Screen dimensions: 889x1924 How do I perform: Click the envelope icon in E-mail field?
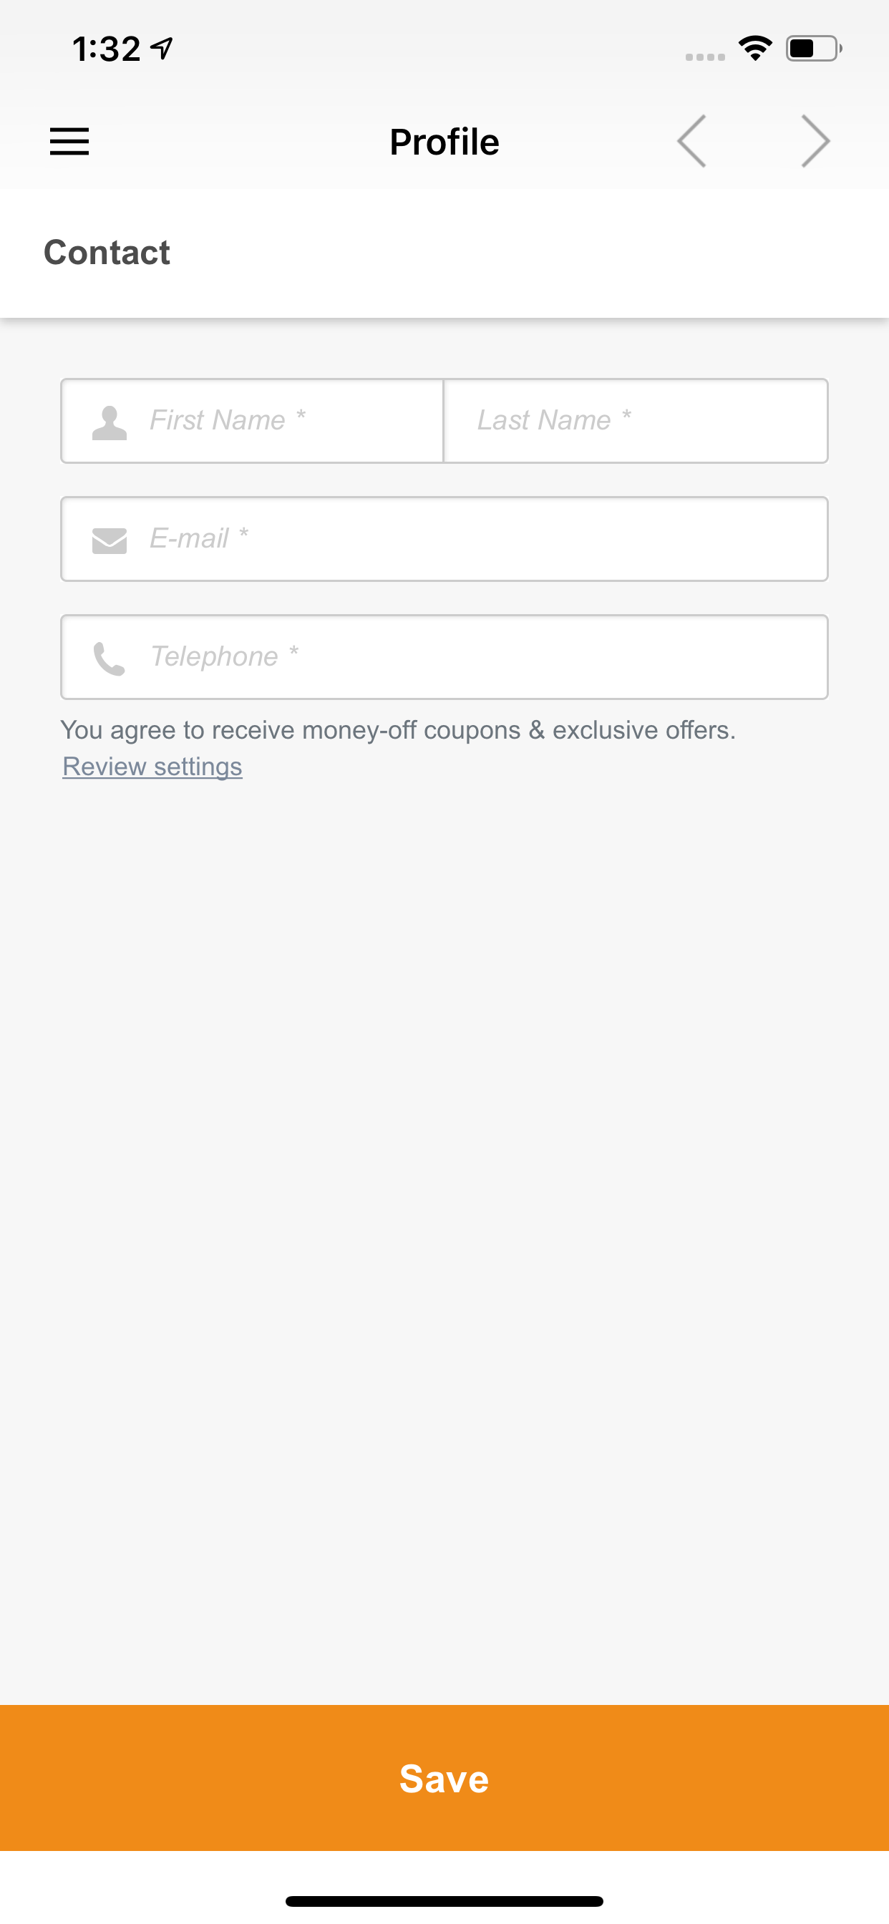[109, 540]
